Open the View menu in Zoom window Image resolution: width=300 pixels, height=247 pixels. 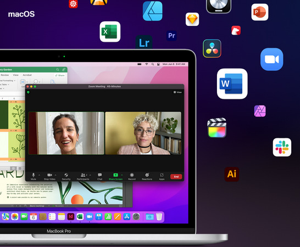(177, 92)
